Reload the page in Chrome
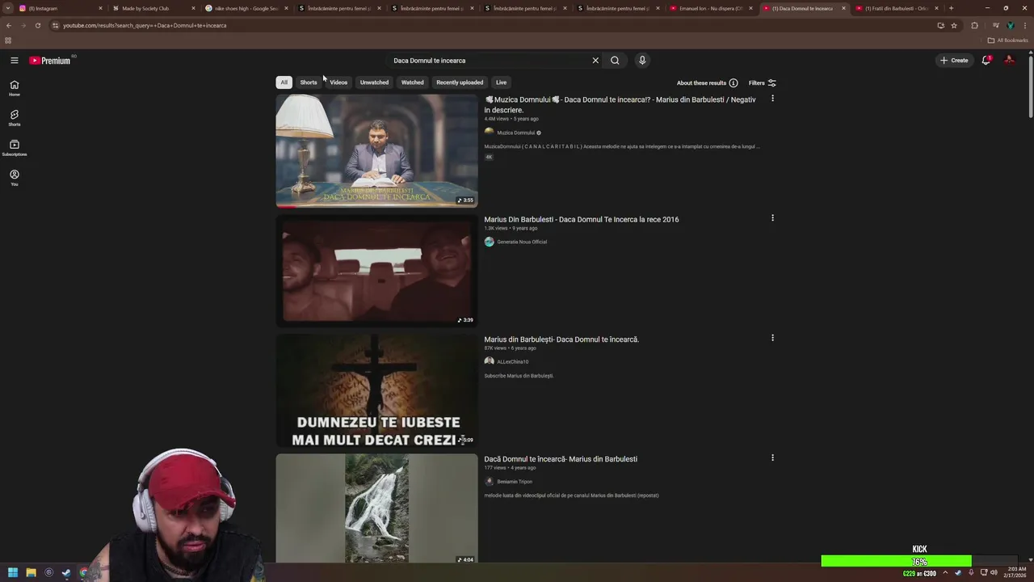1034x582 pixels. click(x=37, y=25)
